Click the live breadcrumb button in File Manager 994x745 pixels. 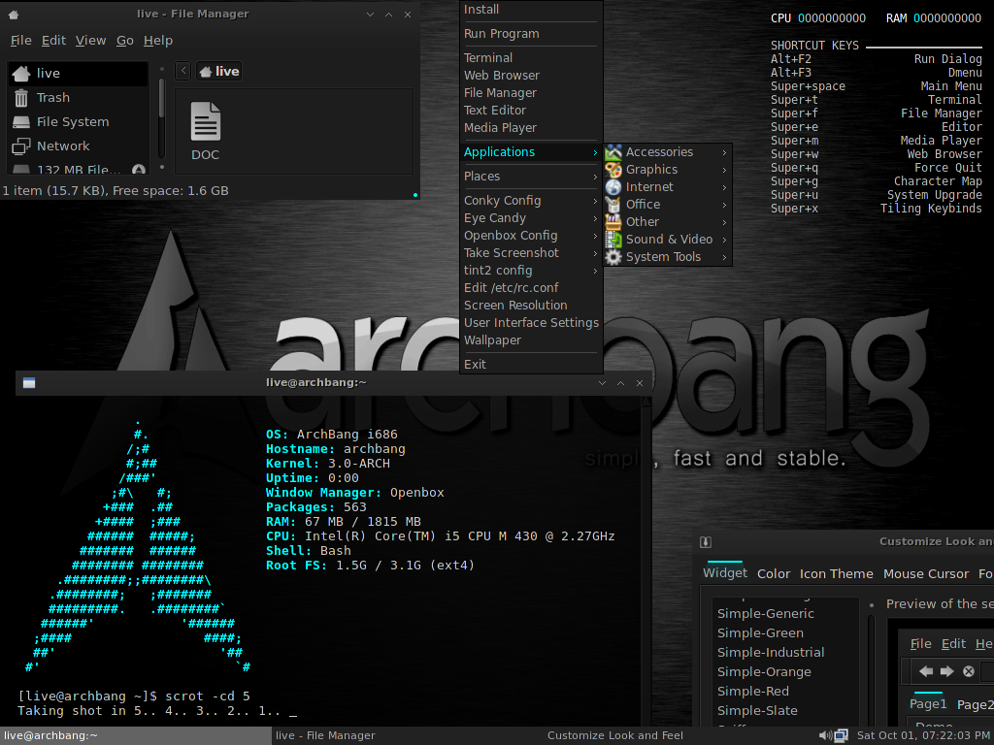[x=218, y=70]
